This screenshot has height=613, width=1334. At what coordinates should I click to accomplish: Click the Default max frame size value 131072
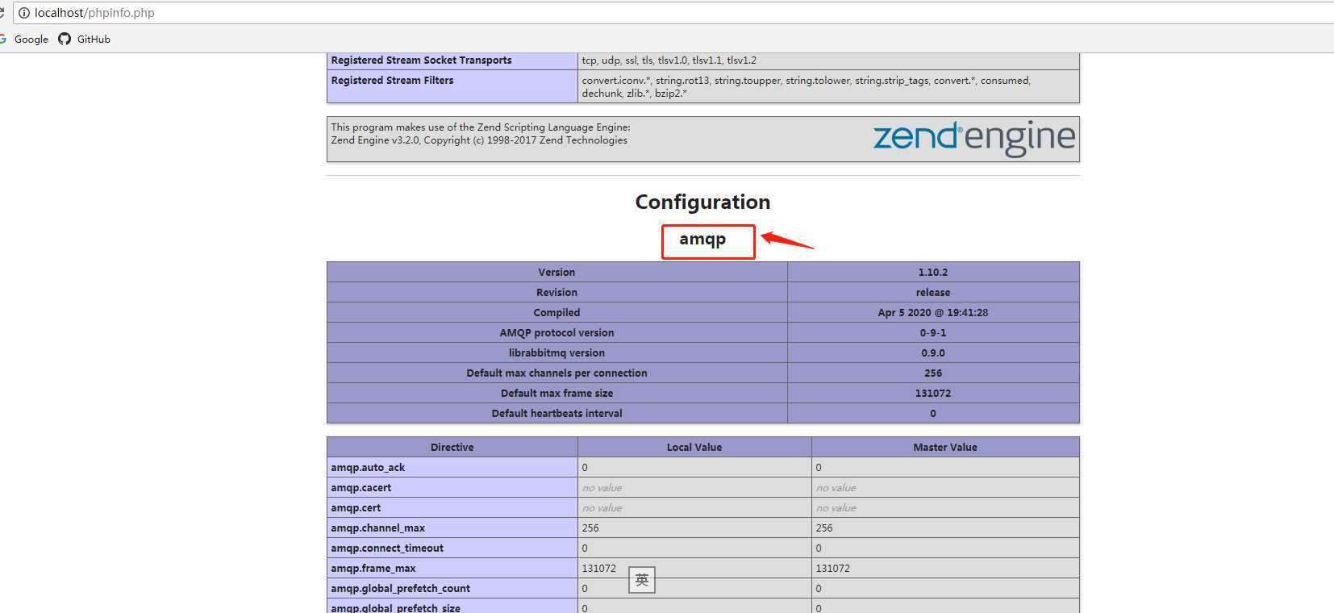tap(933, 393)
